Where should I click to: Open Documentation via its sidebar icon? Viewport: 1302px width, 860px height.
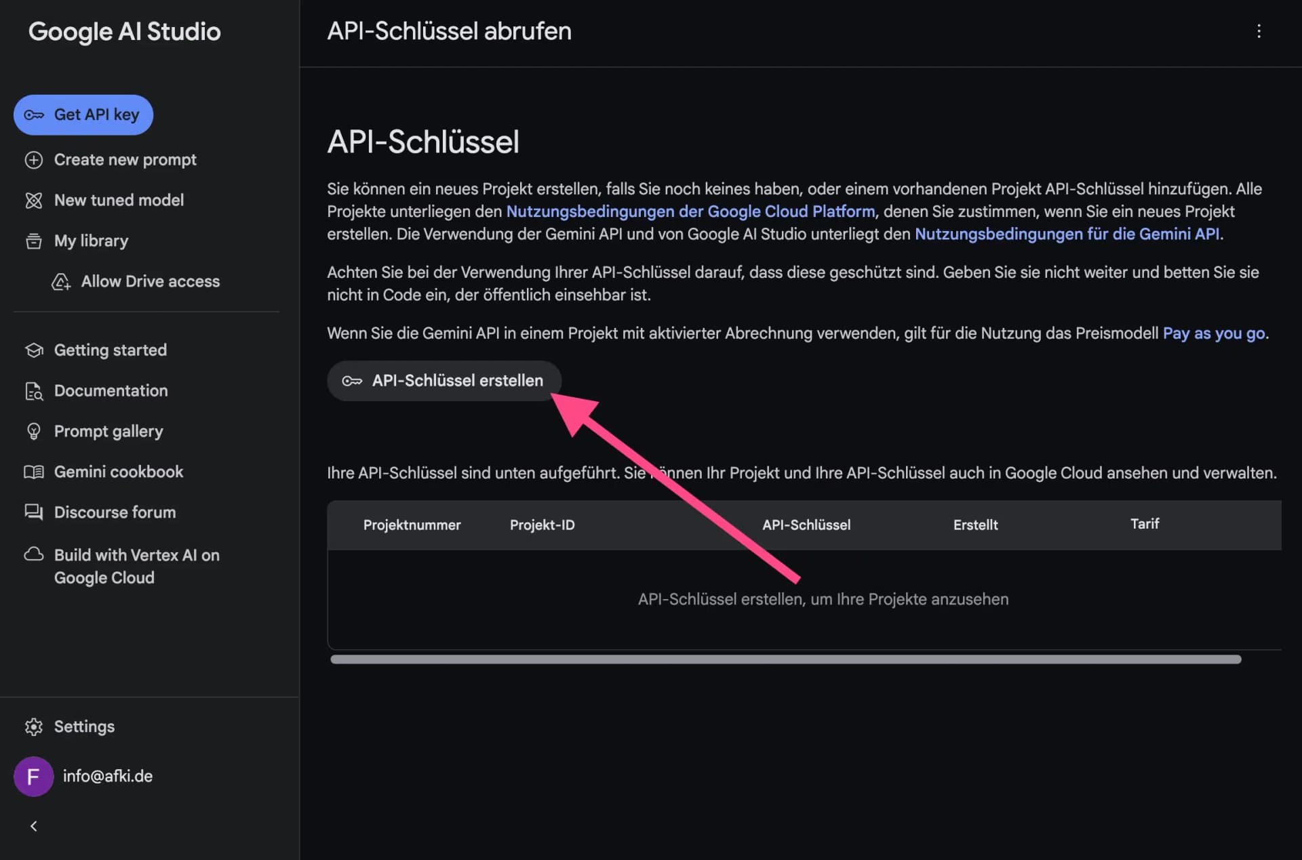click(33, 390)
